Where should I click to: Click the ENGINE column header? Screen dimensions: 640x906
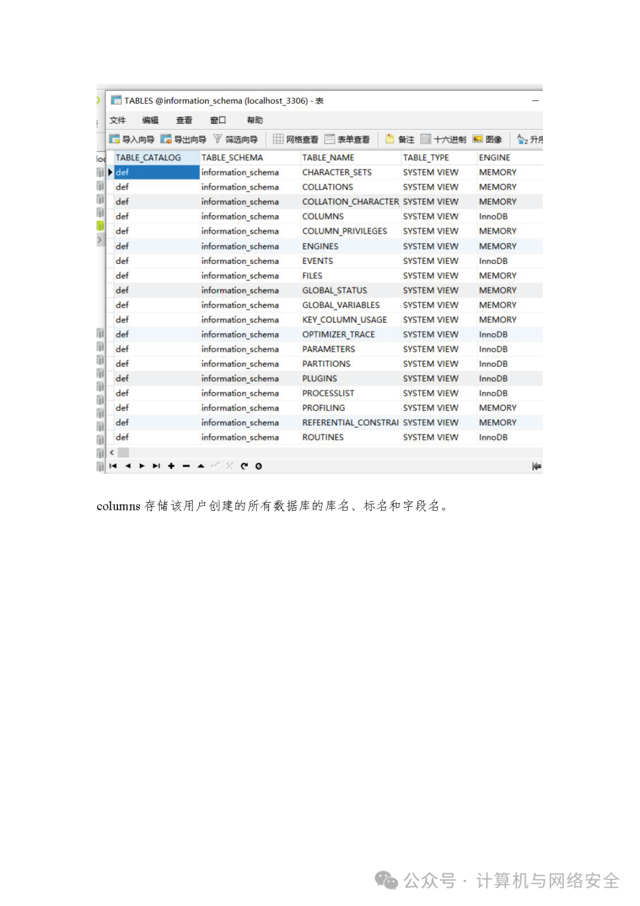pos(510,158)
